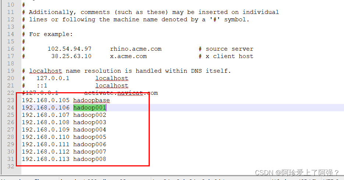
Task: Click the hostname hadoop003
Action: pos(90,122)
